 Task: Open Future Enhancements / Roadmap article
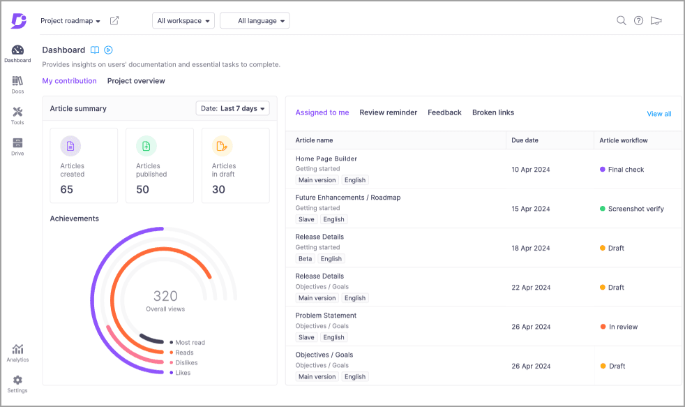[x=348, y=198]
